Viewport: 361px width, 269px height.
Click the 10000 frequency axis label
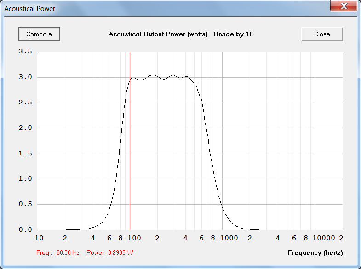[323, 238]
